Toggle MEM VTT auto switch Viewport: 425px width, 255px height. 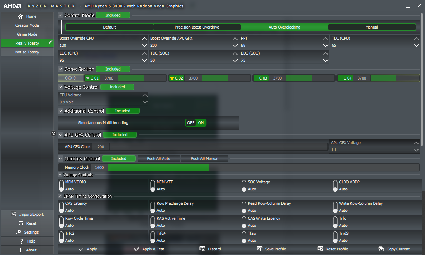click(152, 186)
